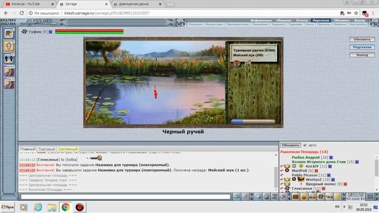Viewport: 379px width, 213px height.
Task: Open the Общение top menu
Action: tap(284, 21)
